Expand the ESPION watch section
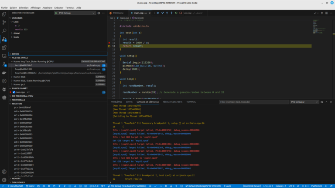 (x=15, y=54)
